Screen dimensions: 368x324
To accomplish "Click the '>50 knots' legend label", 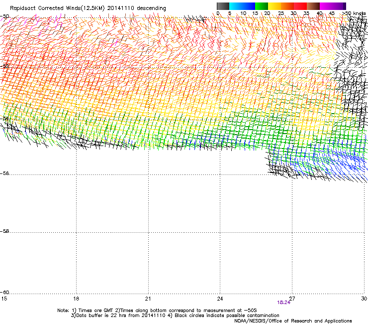I will (354, 13).
